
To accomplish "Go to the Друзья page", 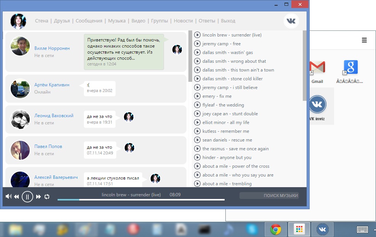I will 62,21.
